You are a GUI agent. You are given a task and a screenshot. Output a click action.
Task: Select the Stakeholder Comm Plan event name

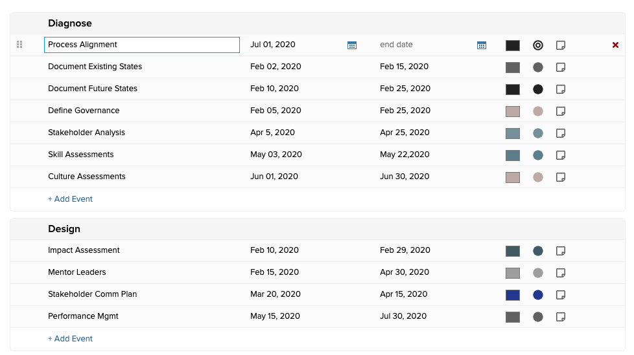(93, 294)
